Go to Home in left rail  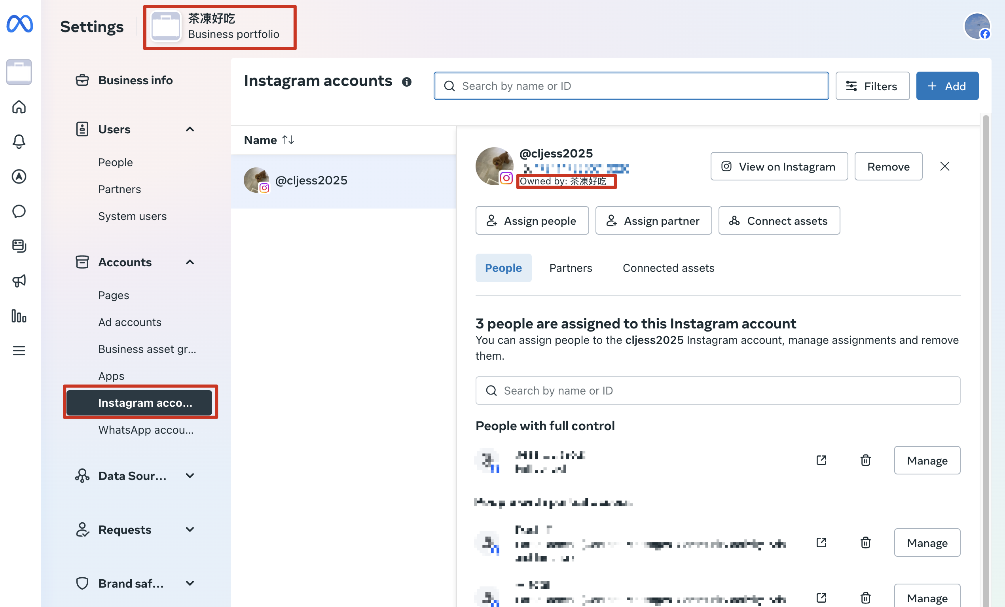pyautogui.click(x=19, y=107)
